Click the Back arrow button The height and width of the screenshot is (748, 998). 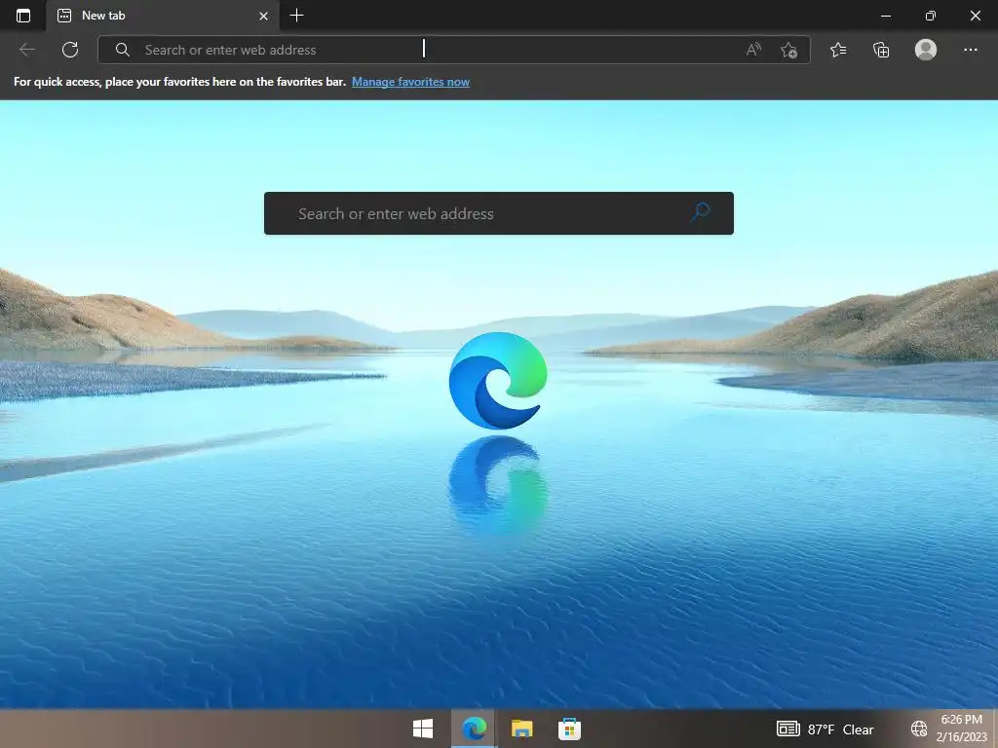(x=26, y=50)
